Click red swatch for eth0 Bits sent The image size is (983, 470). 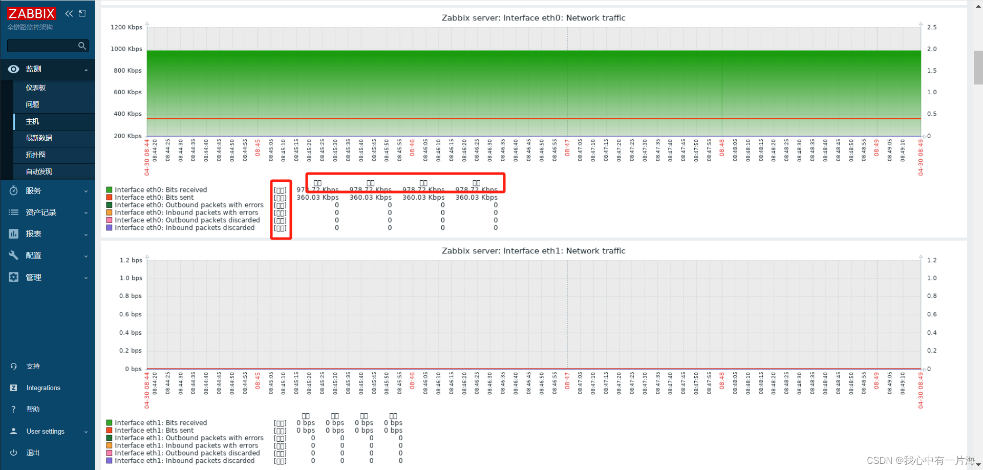click(x=109, y=197)
